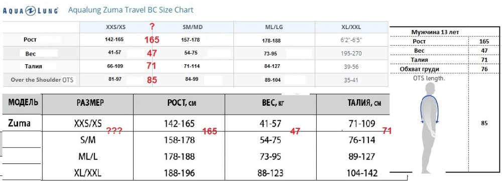Select the ML/LG column header

point(273,28)
